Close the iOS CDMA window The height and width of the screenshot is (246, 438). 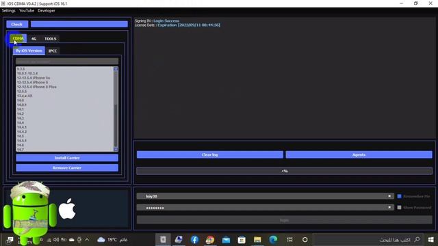tap(430, 3)
